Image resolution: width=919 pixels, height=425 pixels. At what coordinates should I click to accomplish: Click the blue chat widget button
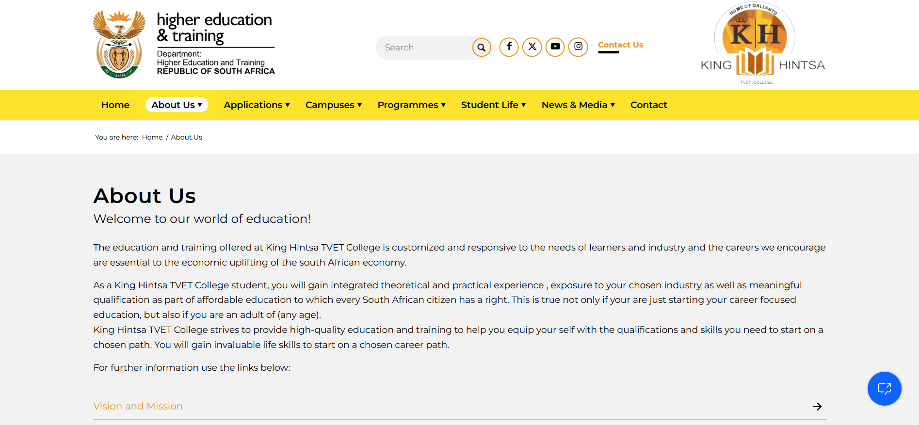pyautogui.click(x=884, y=389)
